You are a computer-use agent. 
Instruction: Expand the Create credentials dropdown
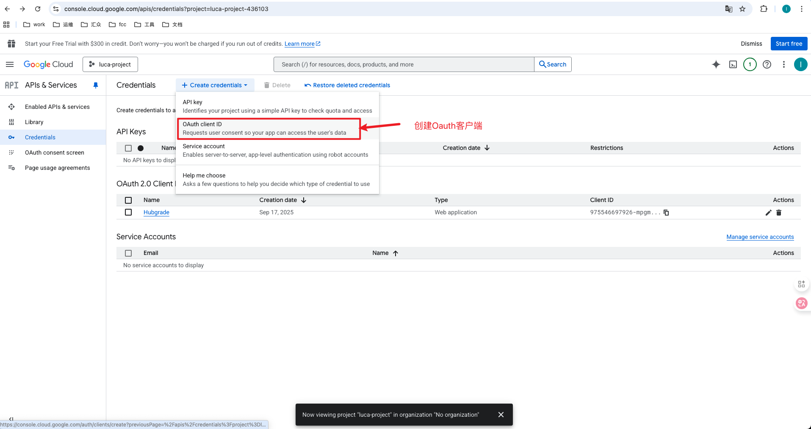[215, 85]
